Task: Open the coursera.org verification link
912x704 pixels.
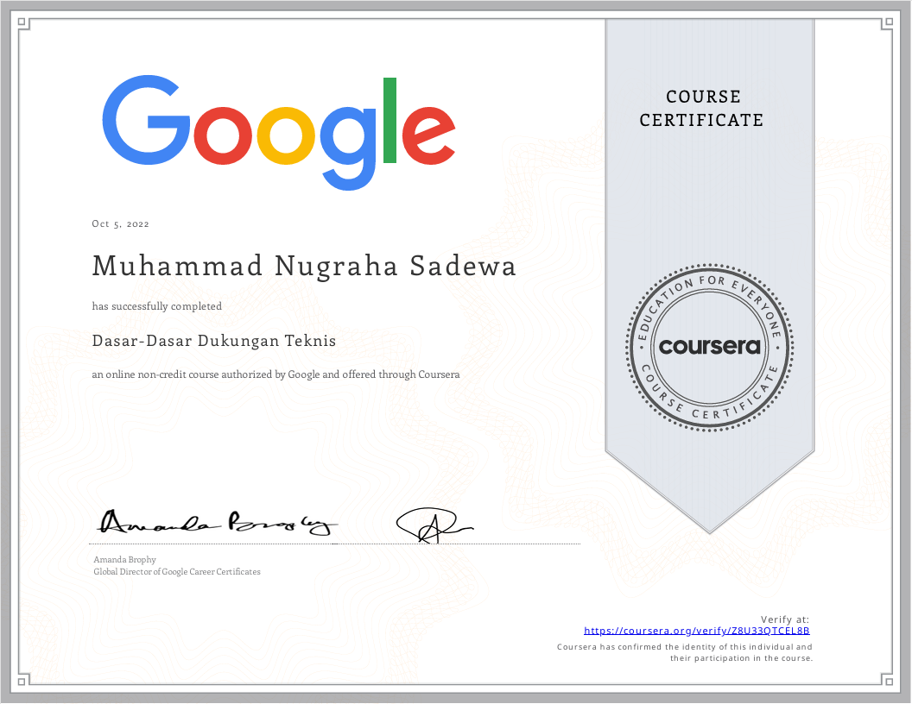Action: pos(697,631)
